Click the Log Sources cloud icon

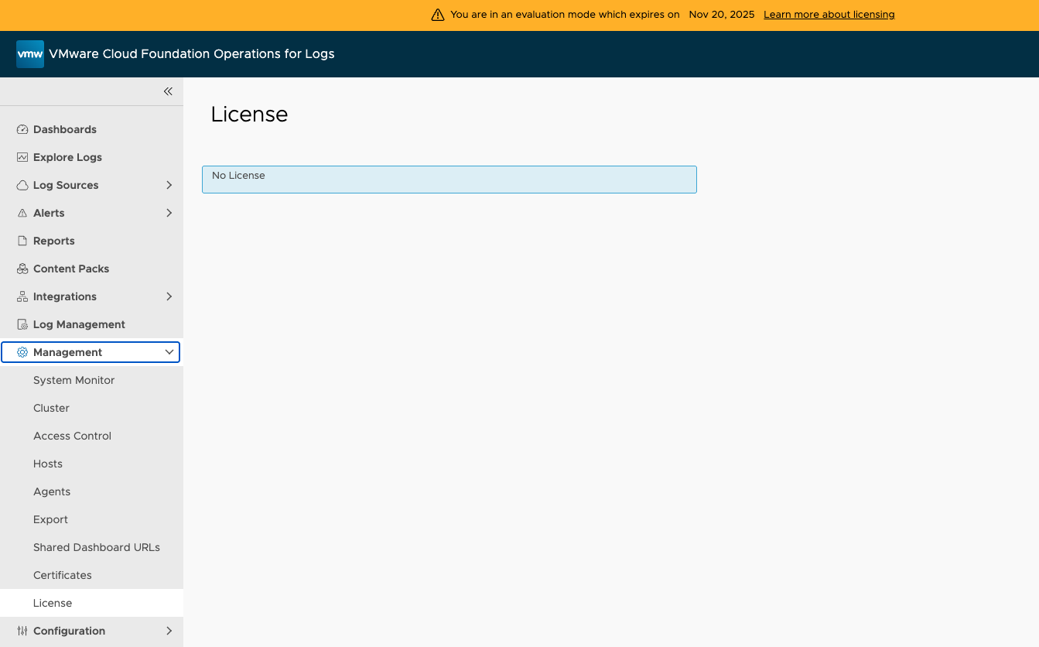coord(22,185)
